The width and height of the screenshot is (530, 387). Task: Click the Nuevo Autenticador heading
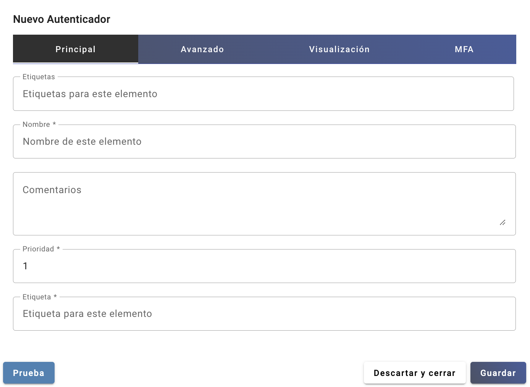(61, 19)
